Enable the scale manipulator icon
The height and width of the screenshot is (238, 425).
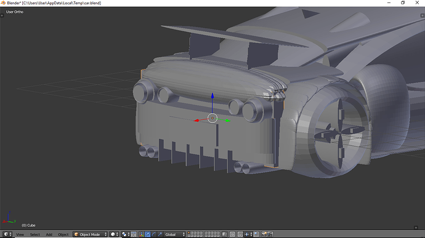(160, 234)
